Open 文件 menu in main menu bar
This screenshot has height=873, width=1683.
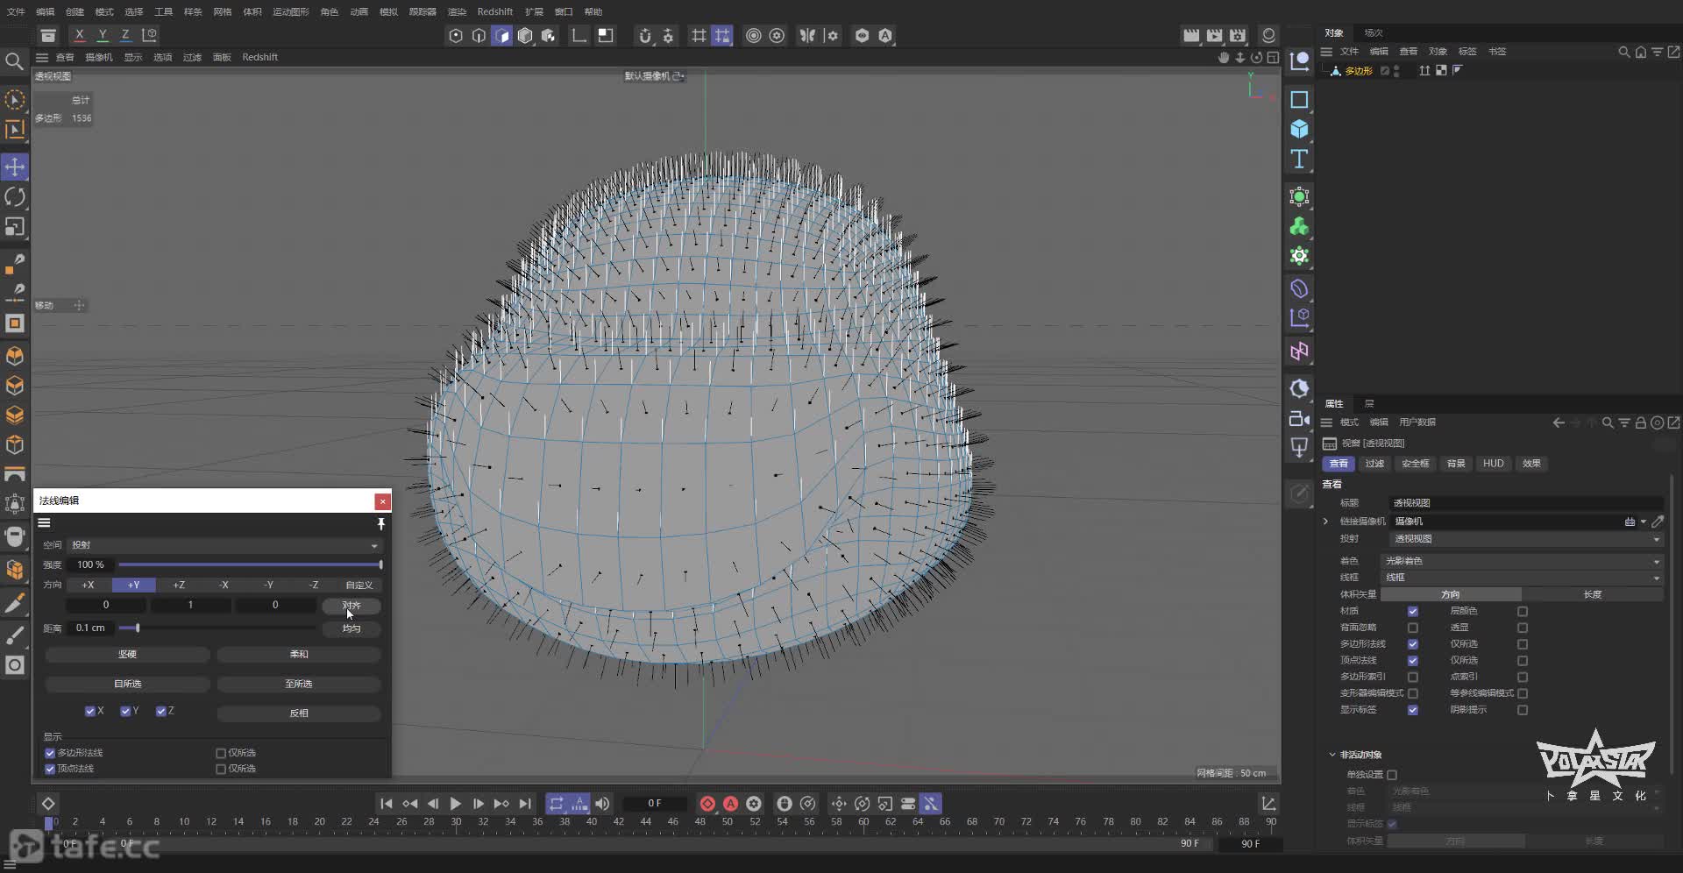[16, 11]
